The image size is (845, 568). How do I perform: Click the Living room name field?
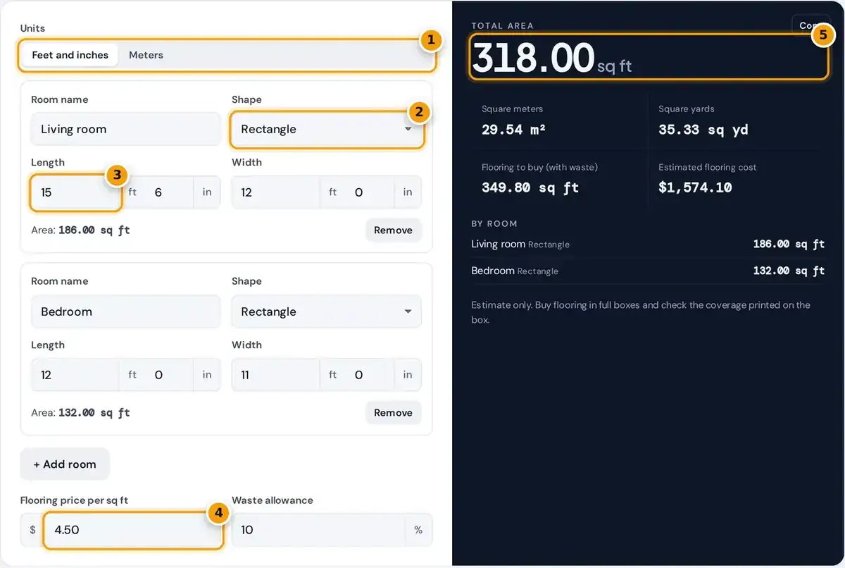pos(126,129)
